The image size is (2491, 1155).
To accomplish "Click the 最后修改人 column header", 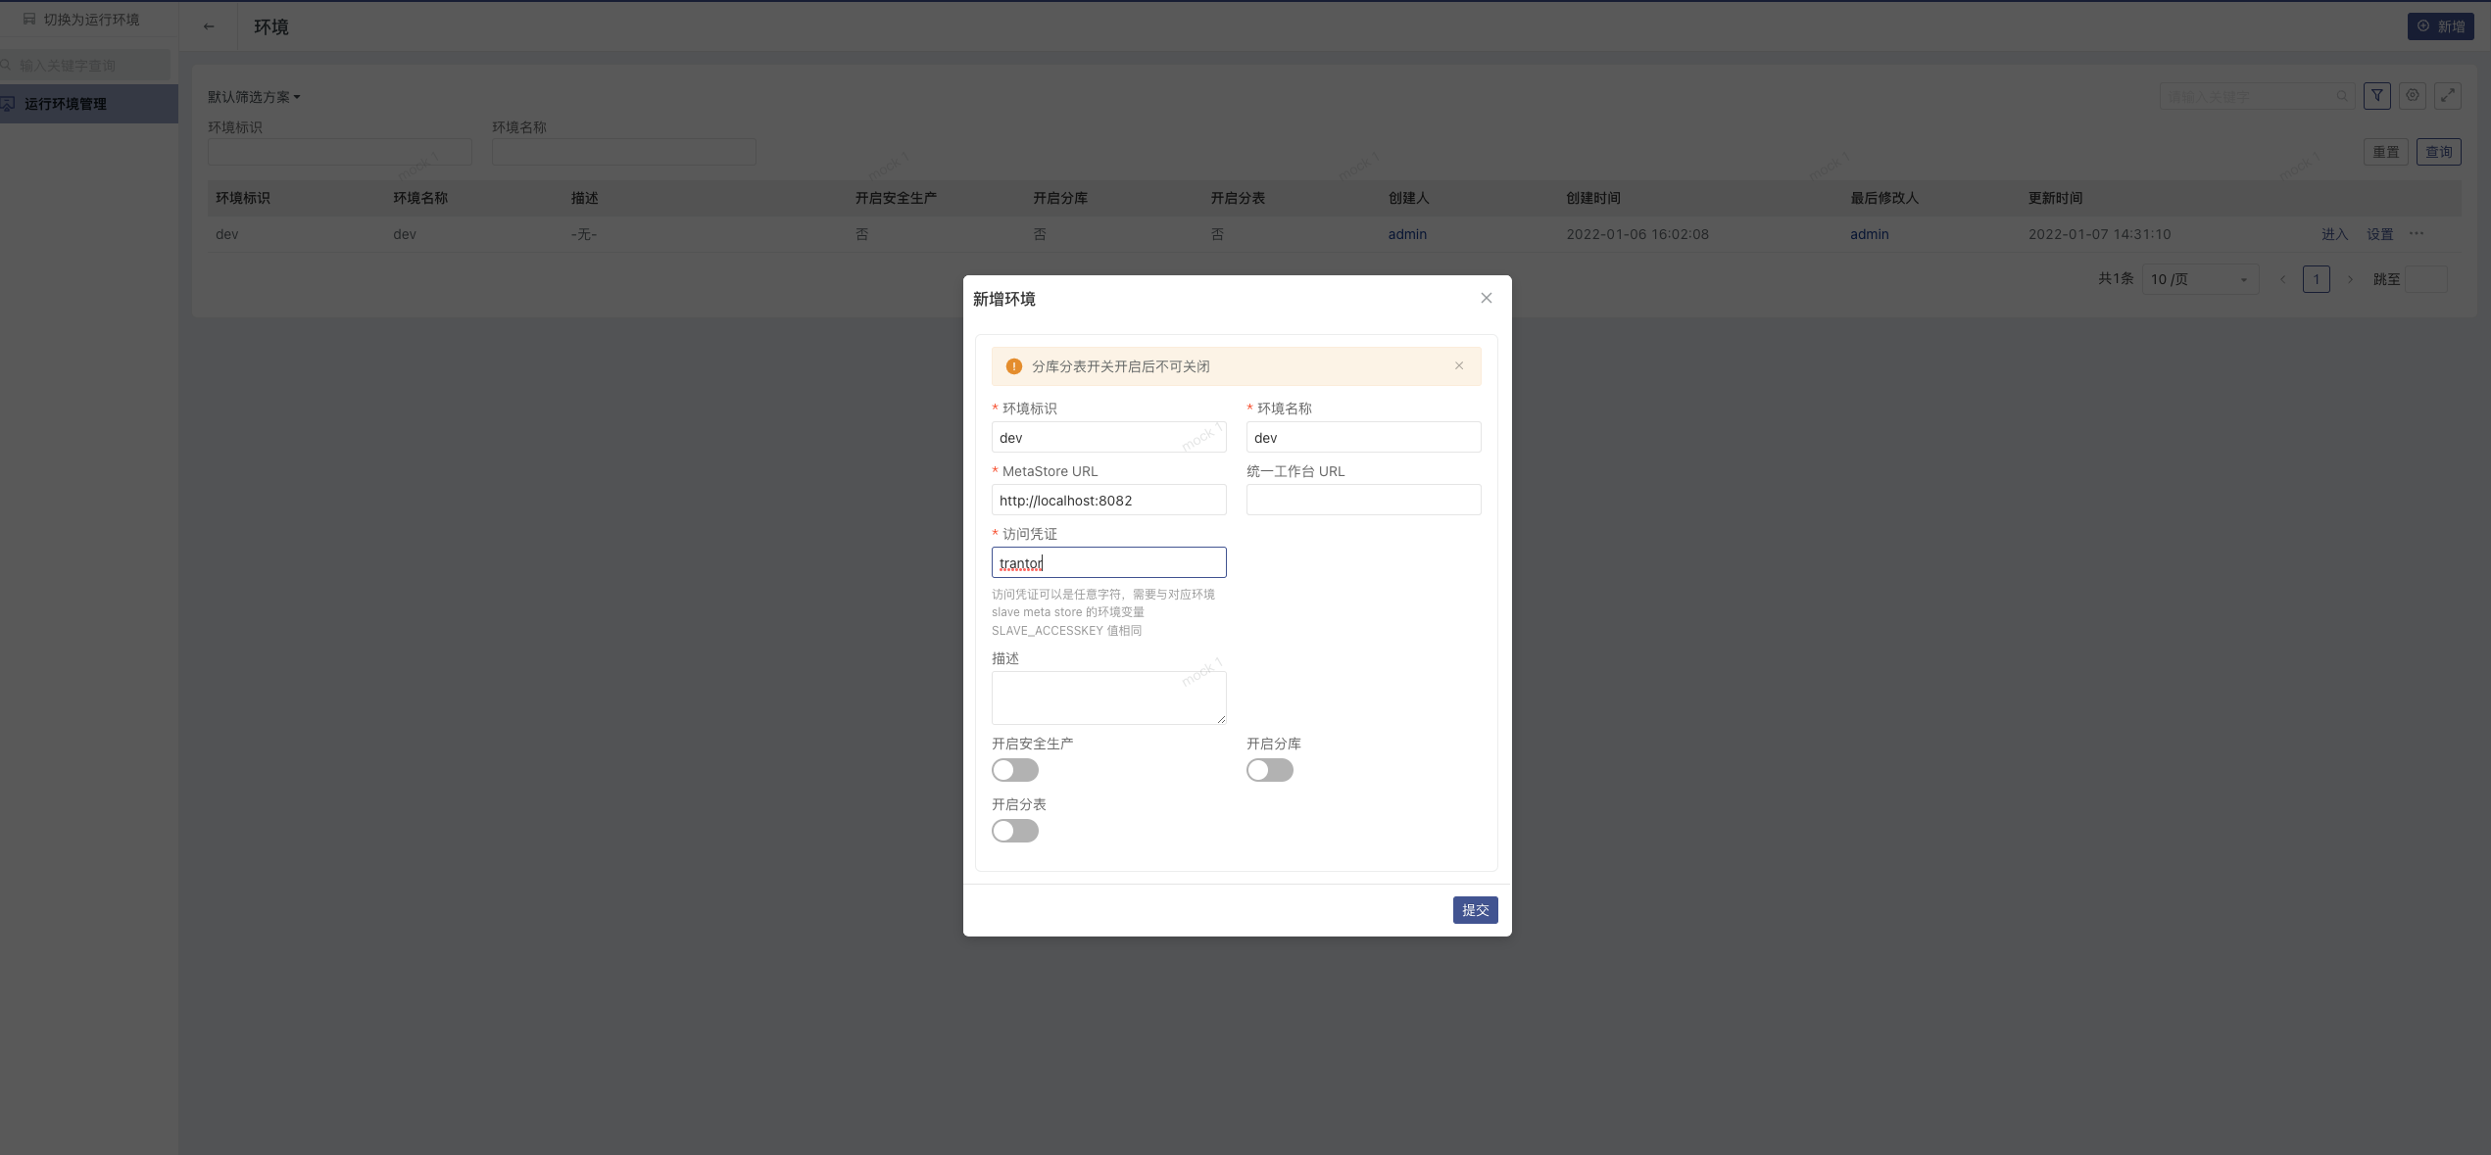I will 1883,198.
